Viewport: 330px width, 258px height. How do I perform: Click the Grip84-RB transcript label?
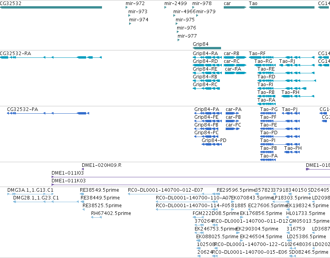click(x=205, y=77)
